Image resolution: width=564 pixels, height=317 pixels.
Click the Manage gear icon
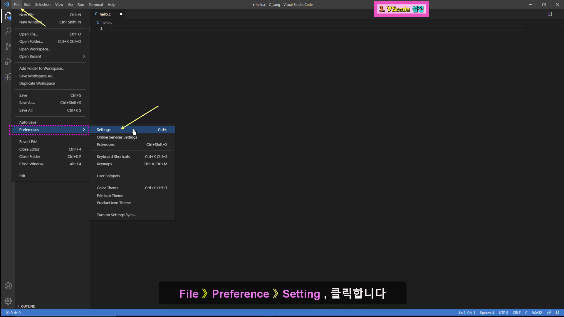(x=8, y=301)
